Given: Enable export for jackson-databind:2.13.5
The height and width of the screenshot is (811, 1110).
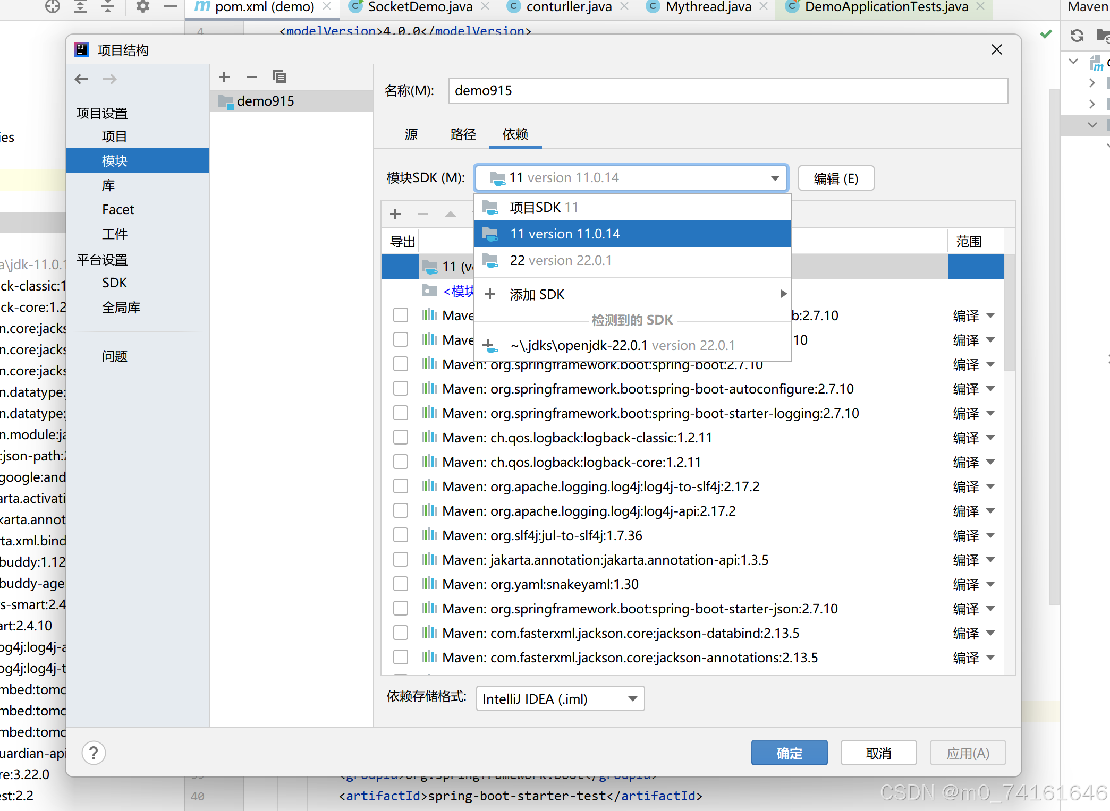Looking at the screenshot, I should (401, 633).
